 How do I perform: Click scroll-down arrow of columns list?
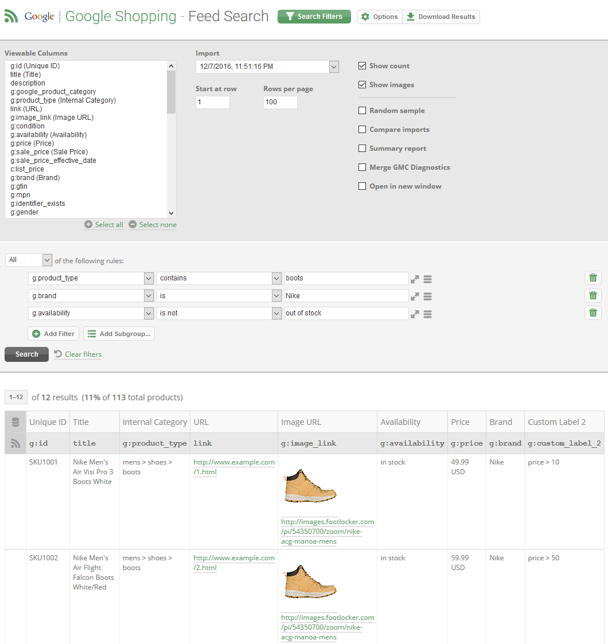point(172,213)
